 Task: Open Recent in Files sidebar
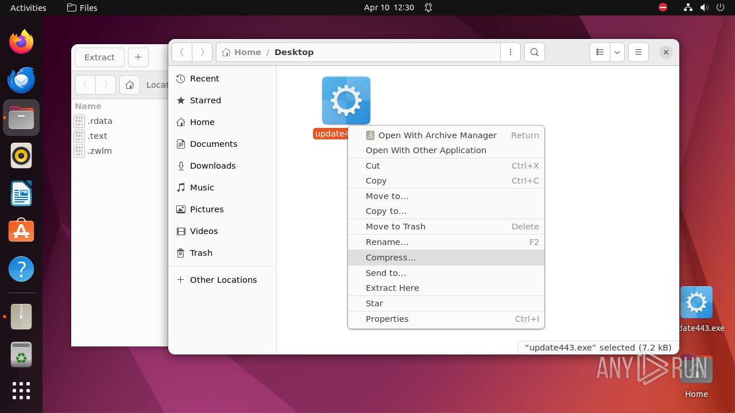(222, 79)
